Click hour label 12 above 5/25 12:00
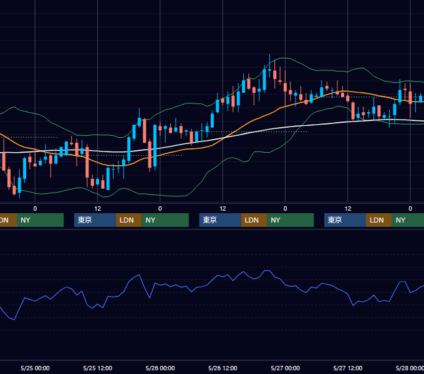 98,209
